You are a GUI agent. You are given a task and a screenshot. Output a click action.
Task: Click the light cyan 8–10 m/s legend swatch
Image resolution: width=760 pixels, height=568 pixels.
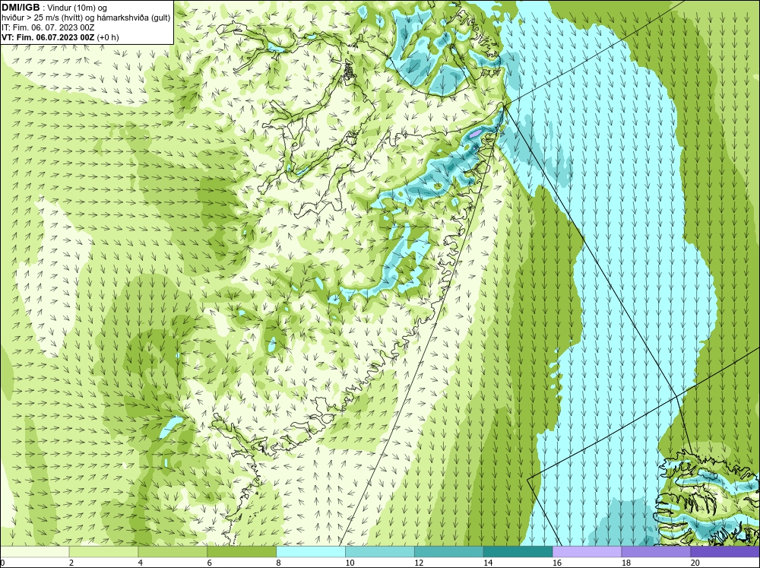(x=311, y=551)
